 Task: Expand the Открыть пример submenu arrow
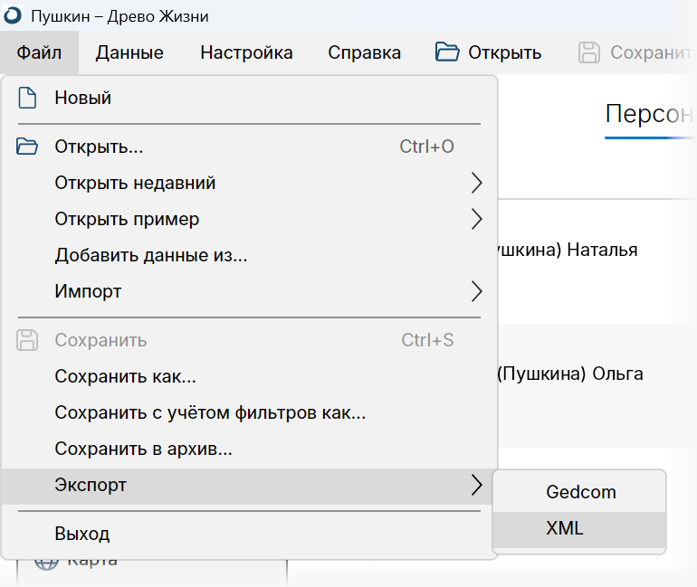click(476, 219)
